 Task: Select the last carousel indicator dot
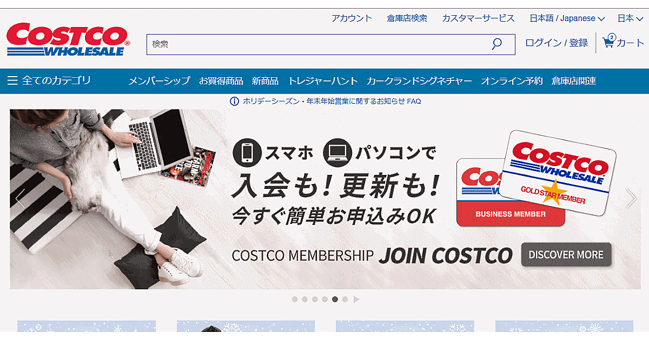pos(345,299)
